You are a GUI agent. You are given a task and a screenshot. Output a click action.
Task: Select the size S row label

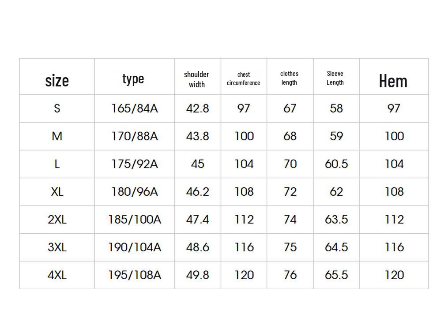coord(57,108)
